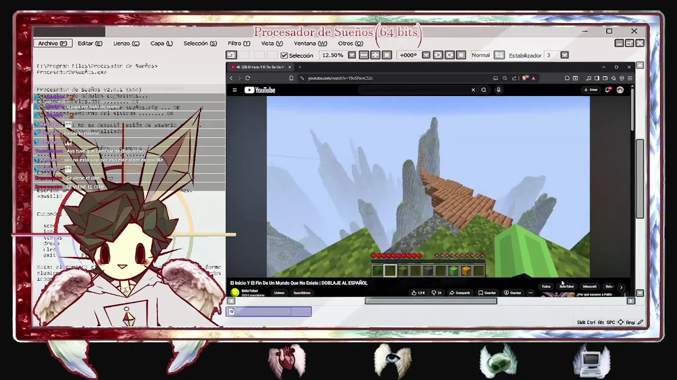This screenshot has height=380, width=677.
Task: Click the rotate left icon after angle dropdown
Action: 438,55
